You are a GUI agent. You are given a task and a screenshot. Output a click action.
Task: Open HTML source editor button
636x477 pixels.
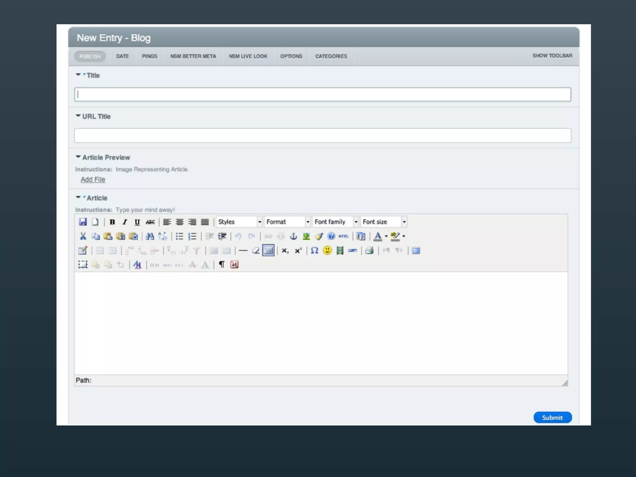coord(343,236)
